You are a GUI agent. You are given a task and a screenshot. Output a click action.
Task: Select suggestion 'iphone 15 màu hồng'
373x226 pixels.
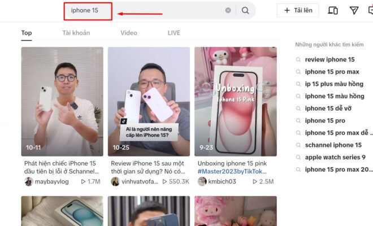335,96
